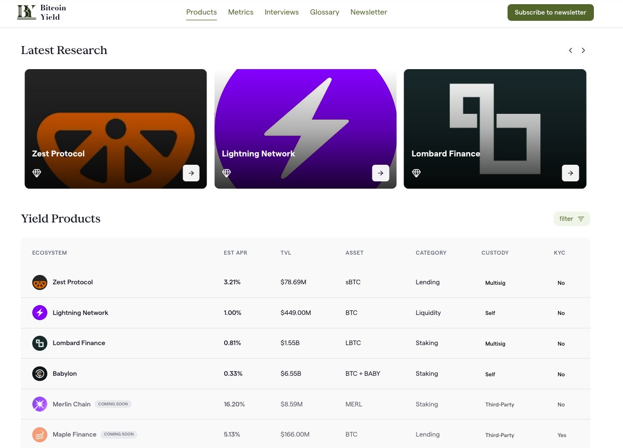Click the CATEGORY column header
623x448 pixels.
pyautogui.click(x=431, y=253)
